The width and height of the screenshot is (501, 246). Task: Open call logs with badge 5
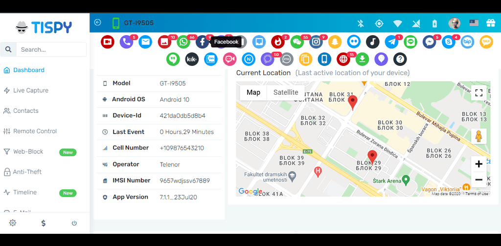click(127, 42)
